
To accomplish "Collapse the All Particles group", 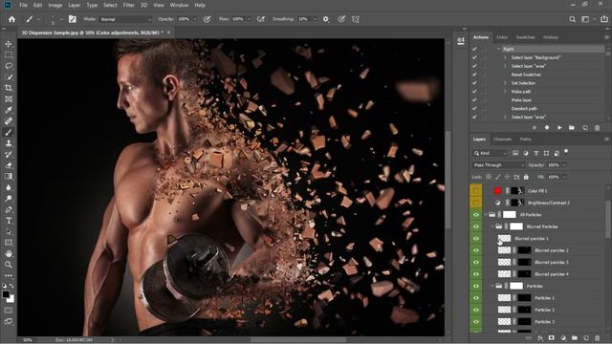I will coord(486,214).
